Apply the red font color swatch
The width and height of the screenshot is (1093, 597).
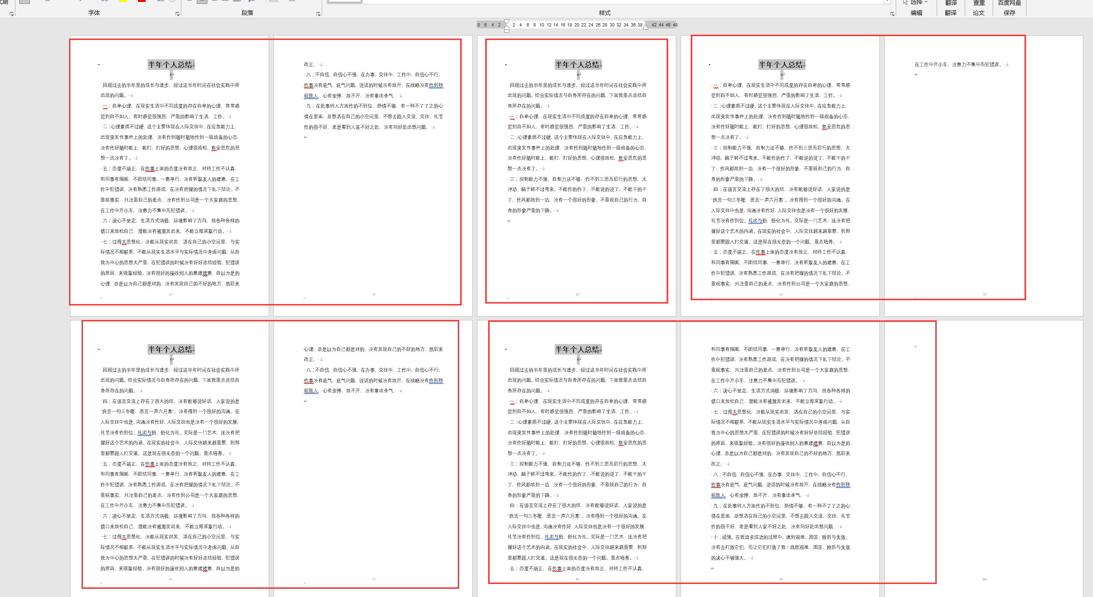[x=142, y=1]
